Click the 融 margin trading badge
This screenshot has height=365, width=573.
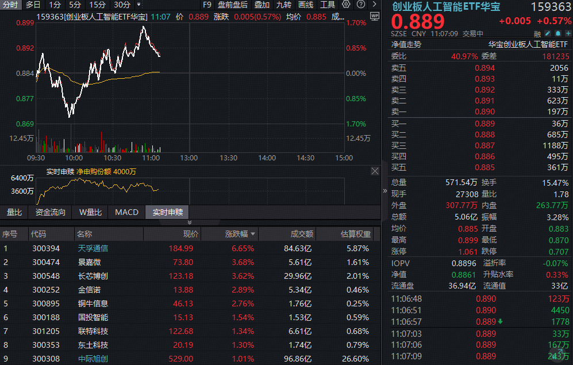(x=537, y=34)
